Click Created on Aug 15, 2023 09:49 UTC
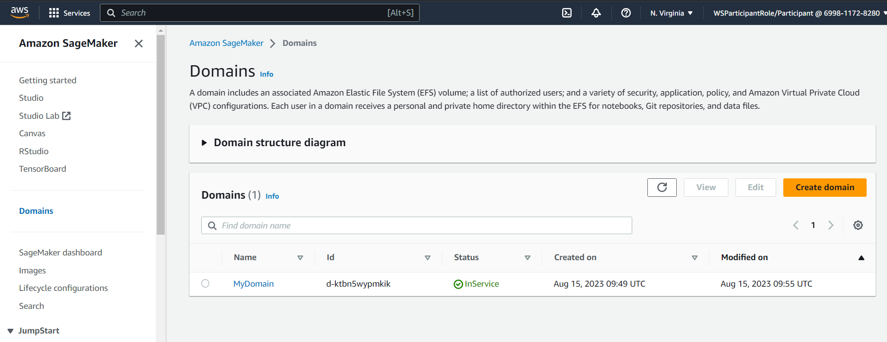 [x=600, y=284]
